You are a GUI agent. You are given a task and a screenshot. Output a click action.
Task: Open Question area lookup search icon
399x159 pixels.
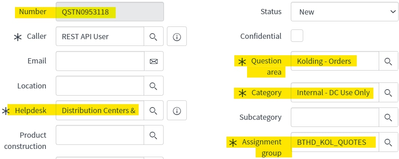coord(388,61)
